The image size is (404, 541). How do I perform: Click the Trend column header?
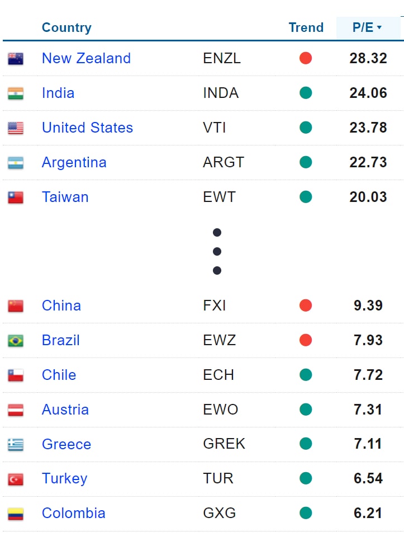click(306, 28)
